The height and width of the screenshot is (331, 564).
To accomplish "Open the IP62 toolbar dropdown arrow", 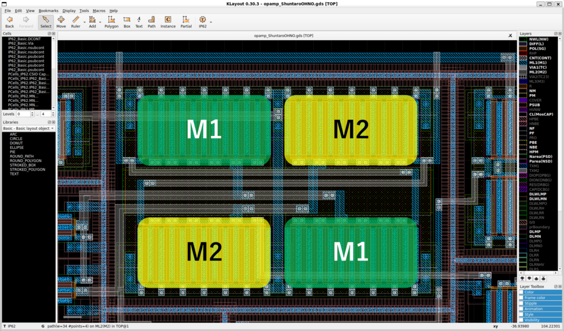I will click(211, 23).
